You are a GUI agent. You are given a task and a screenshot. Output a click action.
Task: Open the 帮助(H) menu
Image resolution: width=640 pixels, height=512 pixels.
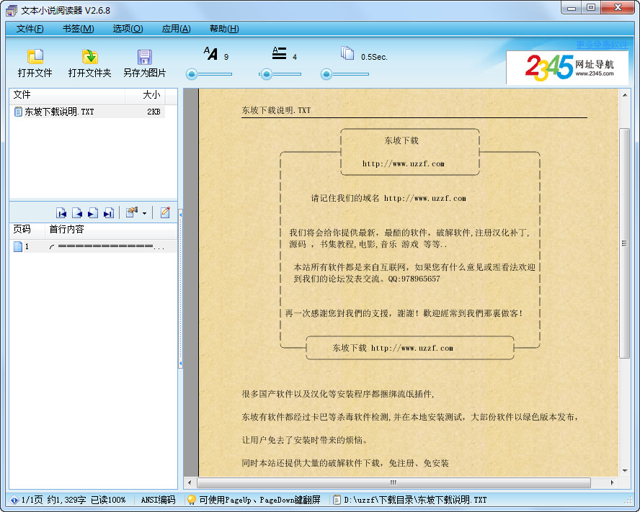(224, 29)
